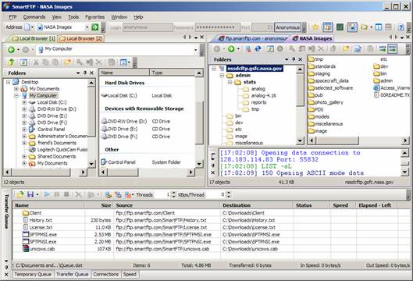Sort the queue by the Destination column header

tap(257, 205)
